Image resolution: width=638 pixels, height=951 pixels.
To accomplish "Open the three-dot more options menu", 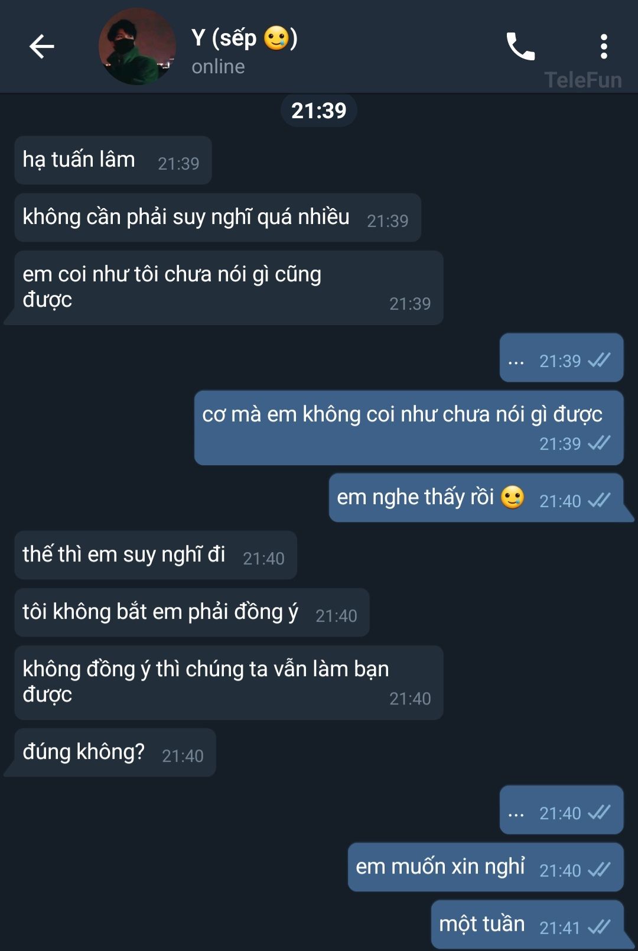I will (604, 46).
